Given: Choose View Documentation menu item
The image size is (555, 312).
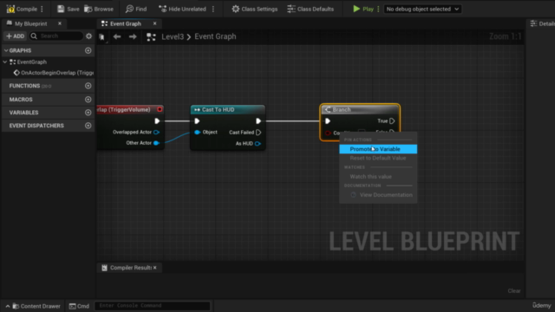Looking at the screenshot, I should (378, 195).
